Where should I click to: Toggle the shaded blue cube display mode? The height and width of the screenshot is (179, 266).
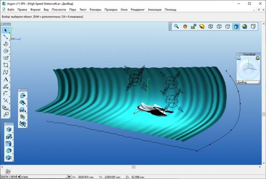[x=236, y=26]
